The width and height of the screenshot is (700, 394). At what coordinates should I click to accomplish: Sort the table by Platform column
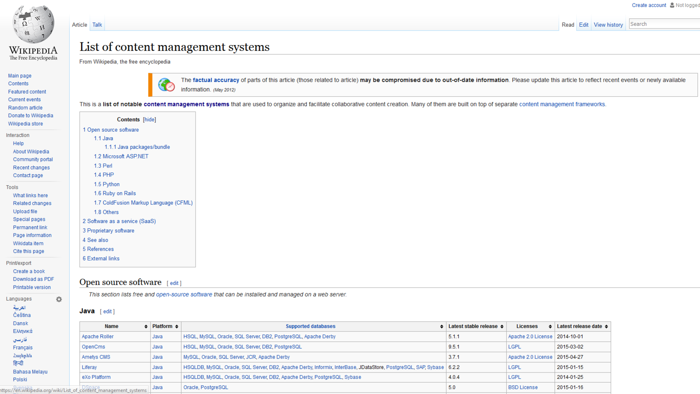click(x=177, y=327)
